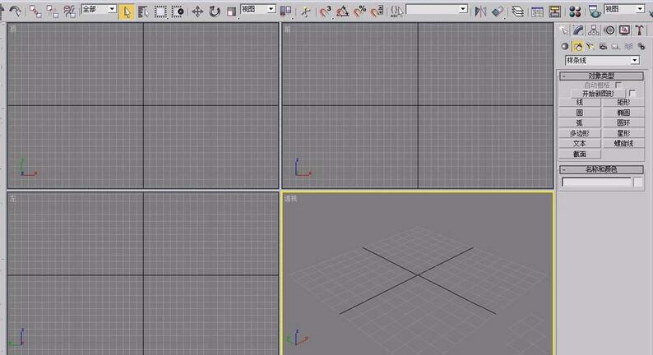Open the reference coordinate 视图 dropdown
This screenshot has width=653, height=355.
[x=258, y=9]
